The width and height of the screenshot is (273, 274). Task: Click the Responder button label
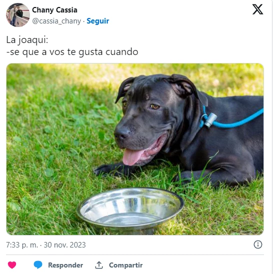65,265
